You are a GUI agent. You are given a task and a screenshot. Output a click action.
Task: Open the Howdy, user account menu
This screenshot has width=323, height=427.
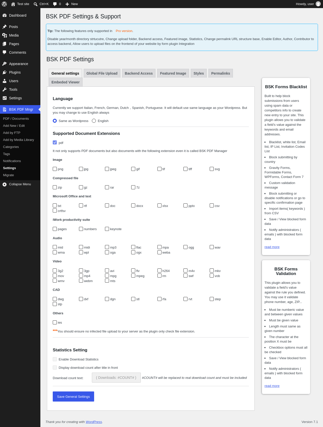tap(308, 4)
